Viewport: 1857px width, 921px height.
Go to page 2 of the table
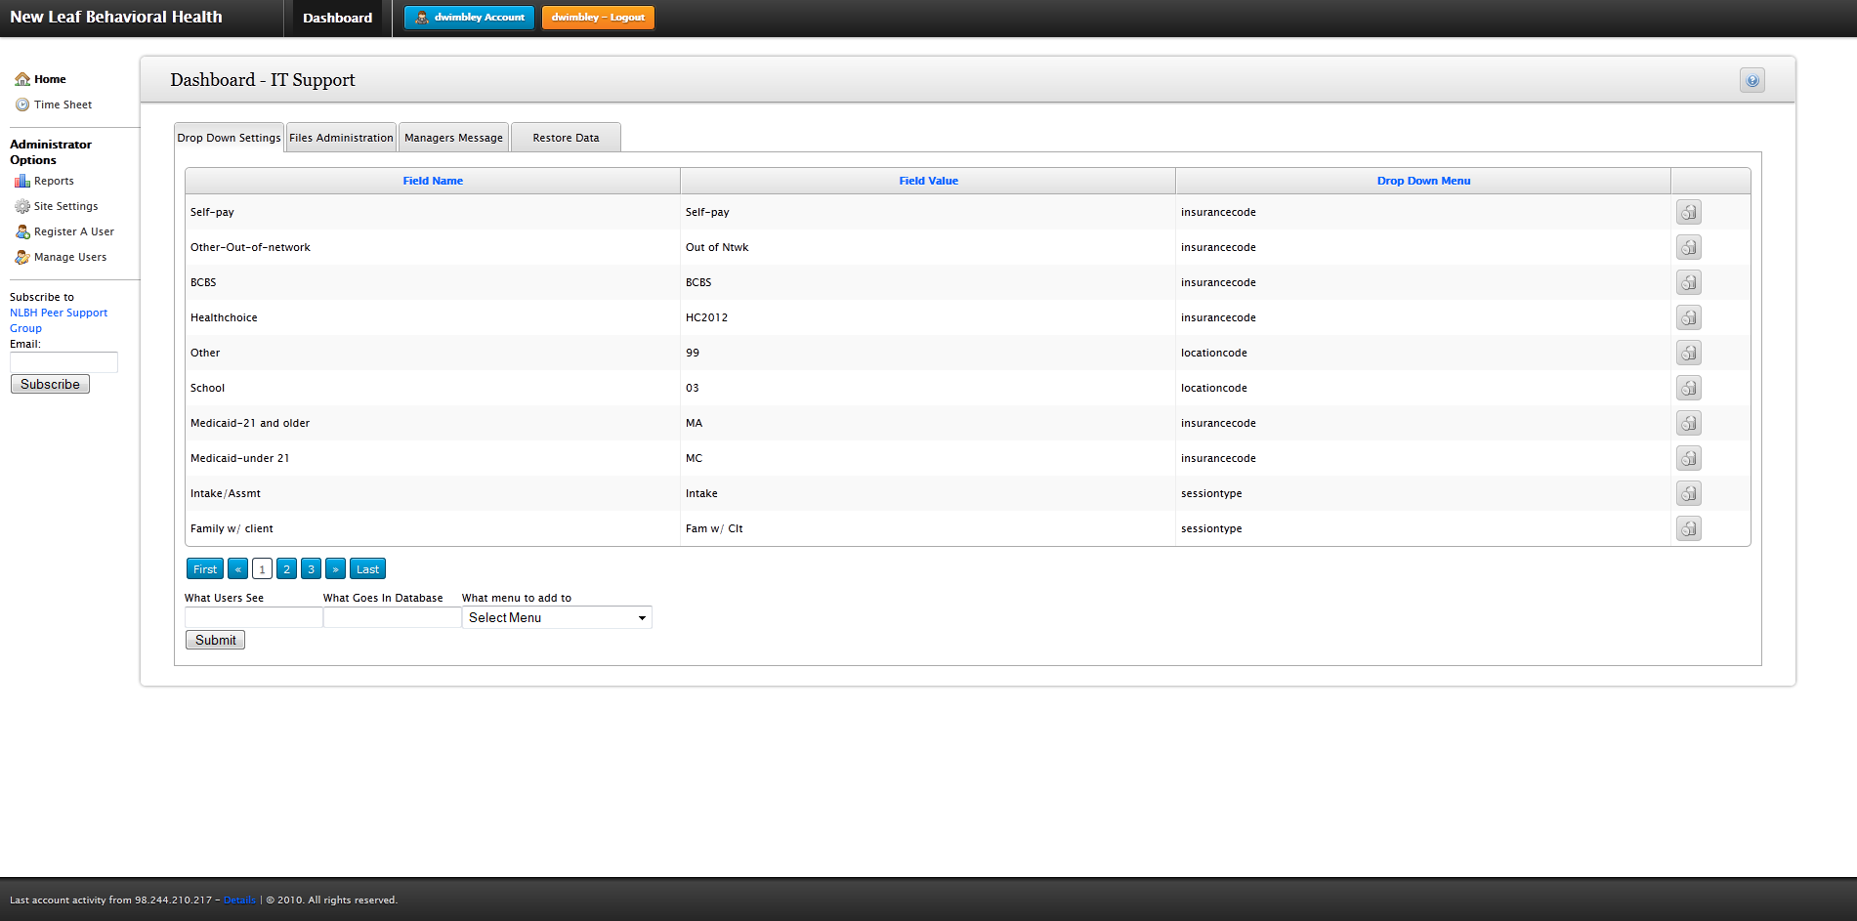coord(286,569)
